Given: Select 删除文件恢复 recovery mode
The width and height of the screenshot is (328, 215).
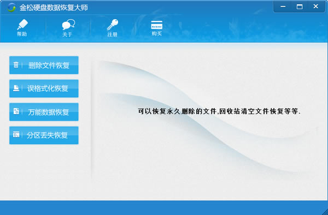Looking at the screenshot, I should click(x=44, y=65).
